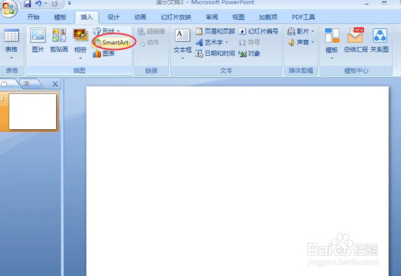Switch to the 审阅 tab
The image size is (401, 276).
[x=212, y=17]
